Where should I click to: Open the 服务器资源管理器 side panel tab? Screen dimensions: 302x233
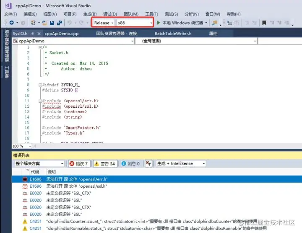coord(7,46)
